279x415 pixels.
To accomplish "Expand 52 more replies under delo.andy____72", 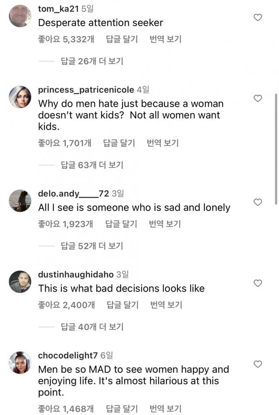I will [x=92, y=246].
